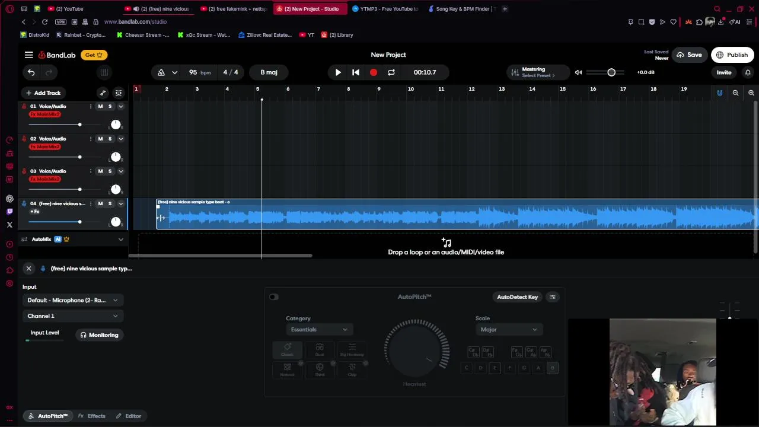This screenshot has width=759, height=427.
Task: Open the BandLab hamburger menu
Action: [x=28, y=55]
